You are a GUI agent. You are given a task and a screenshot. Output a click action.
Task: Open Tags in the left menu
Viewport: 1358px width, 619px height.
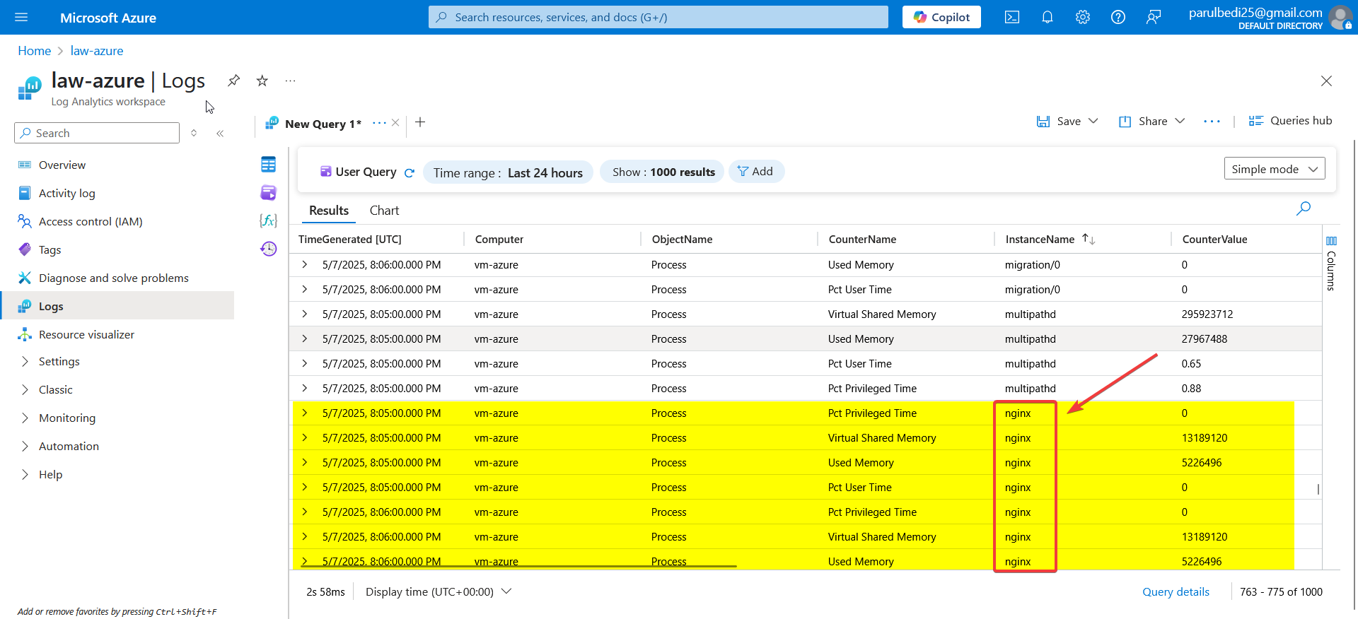coord(50,249)
